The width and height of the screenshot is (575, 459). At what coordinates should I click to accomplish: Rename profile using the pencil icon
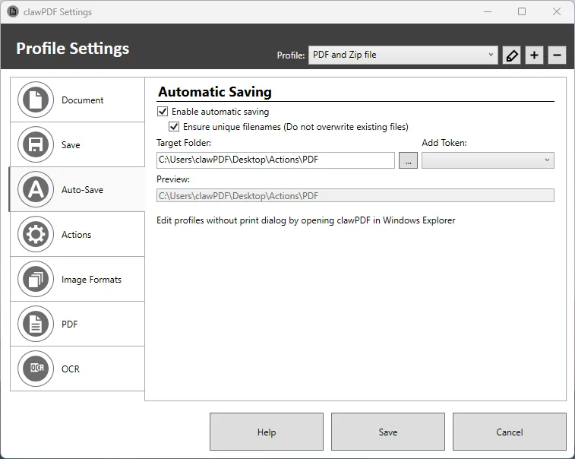[x=512, y=55]
